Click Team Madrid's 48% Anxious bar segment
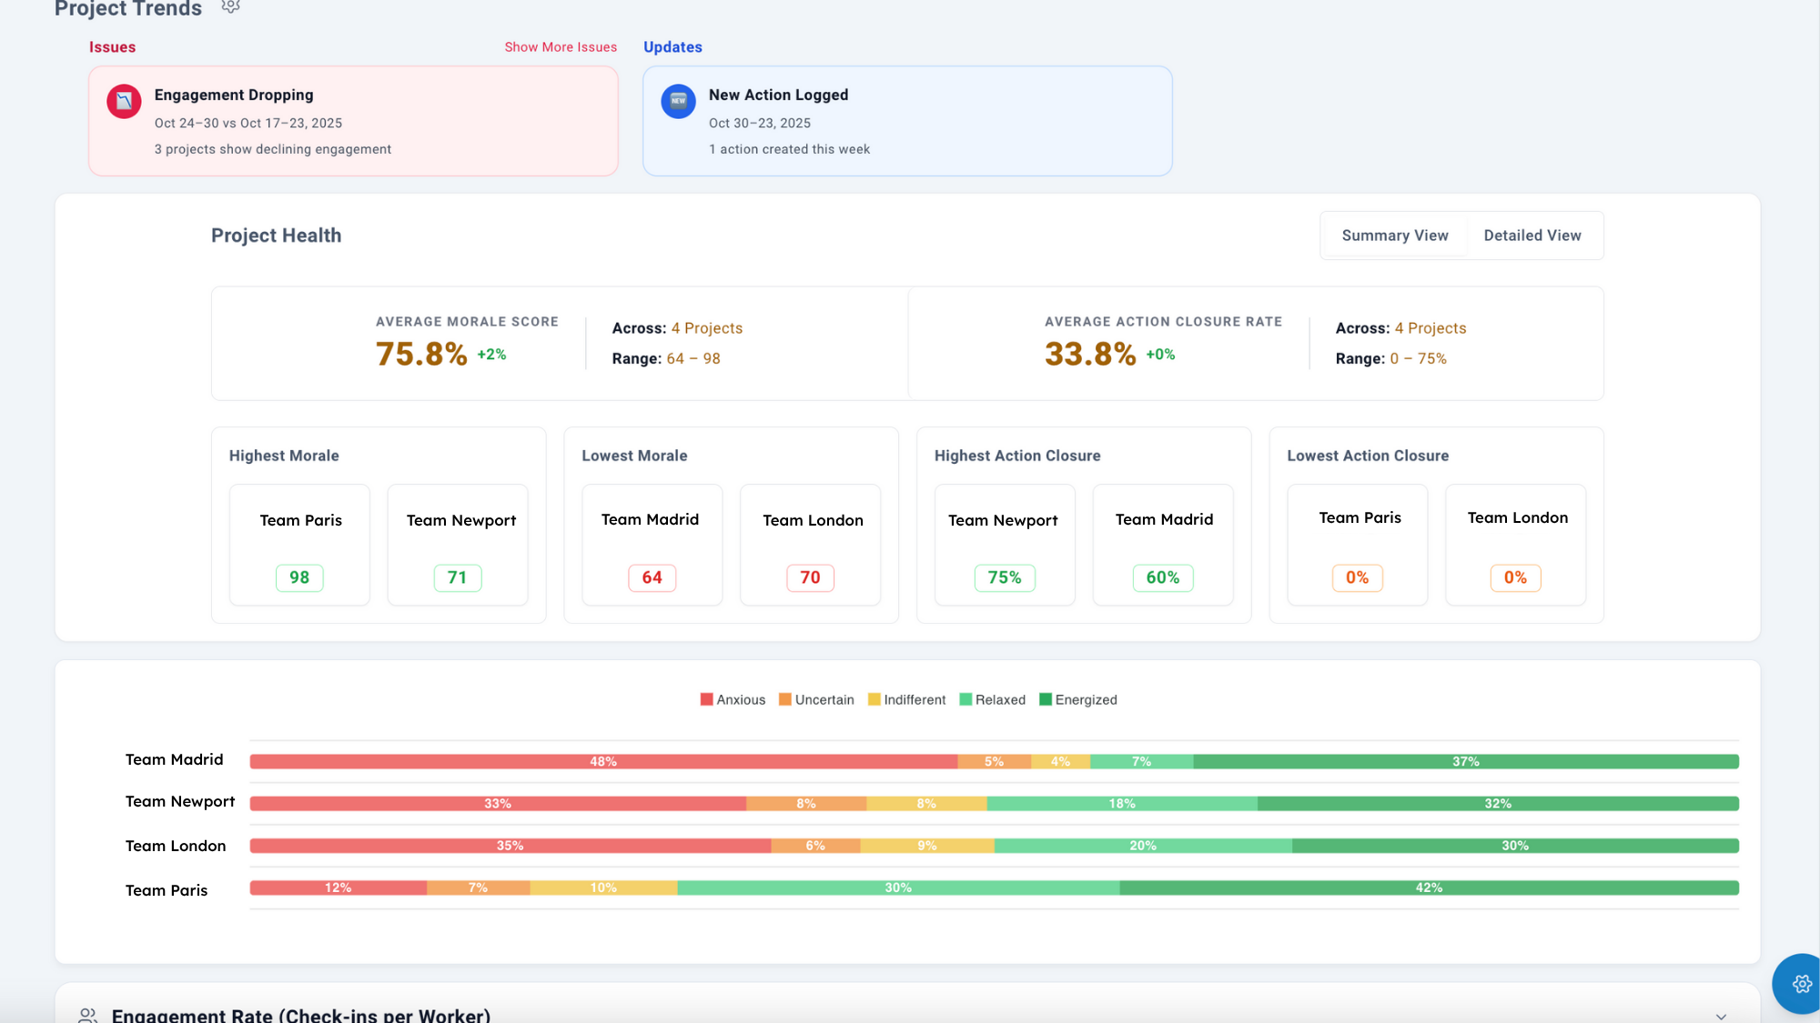 (602, 762)
